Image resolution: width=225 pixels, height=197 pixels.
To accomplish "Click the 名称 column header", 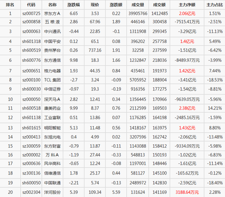I will point(52,5).
